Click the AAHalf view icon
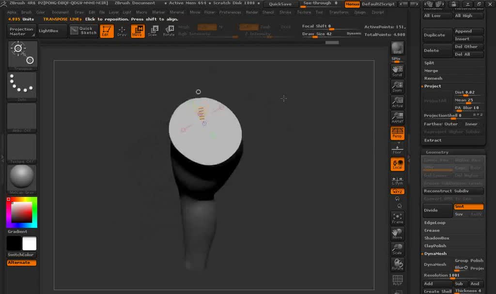 click(397, 118)
